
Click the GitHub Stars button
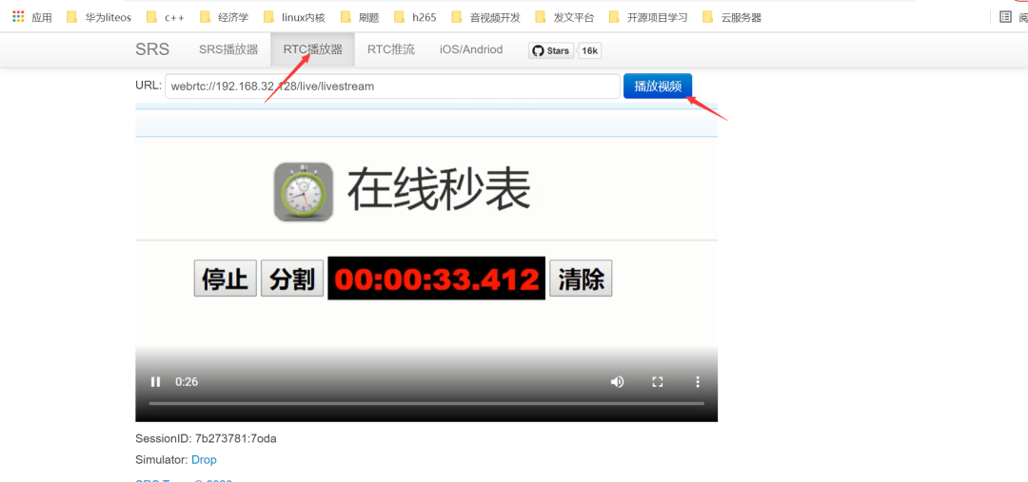click(x=551, y=50)
